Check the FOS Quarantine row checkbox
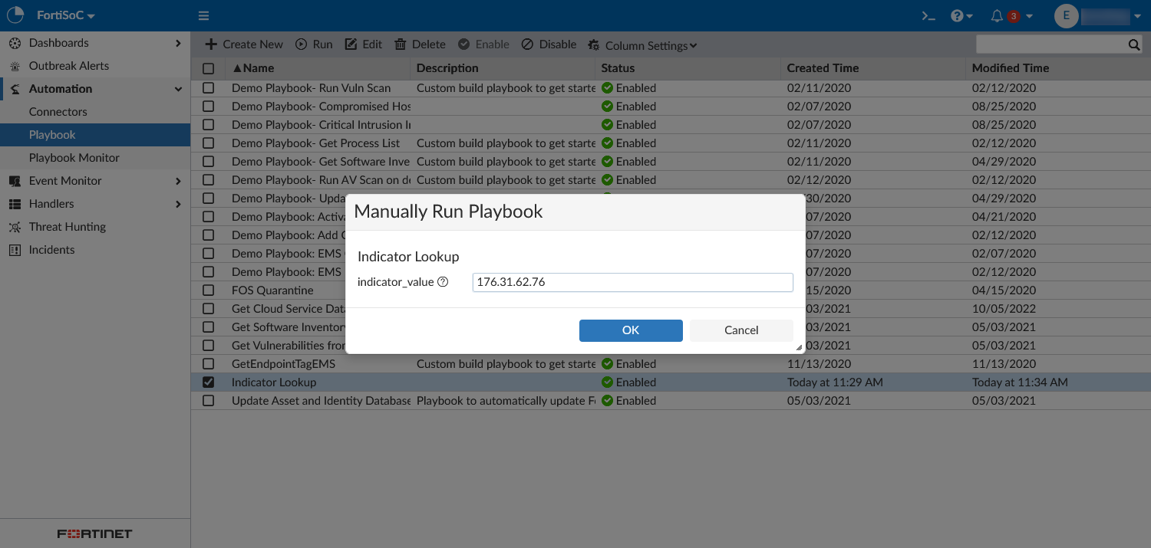Image resolution: width=1151 pixels, height=548 pixels. (x=209, y=290)
